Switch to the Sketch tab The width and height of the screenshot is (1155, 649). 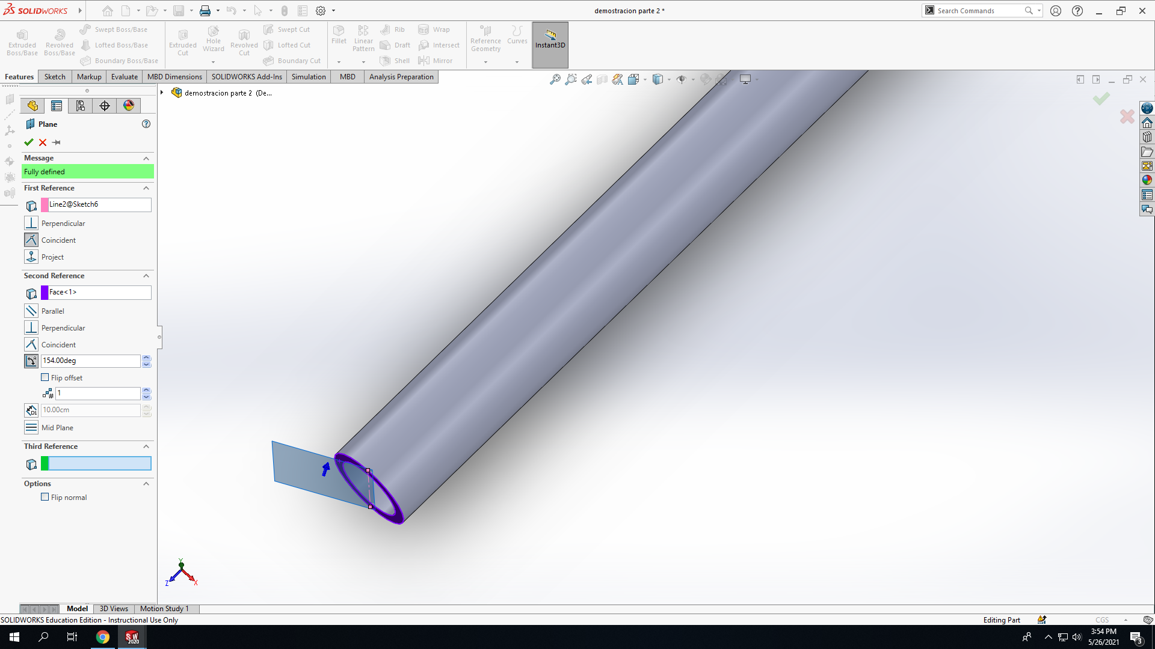[x=55, y=76]
